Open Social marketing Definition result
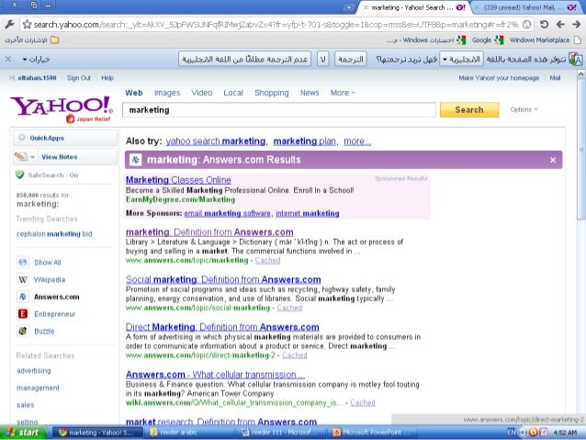This screenshot has width=586, height=440. (223, 279)
